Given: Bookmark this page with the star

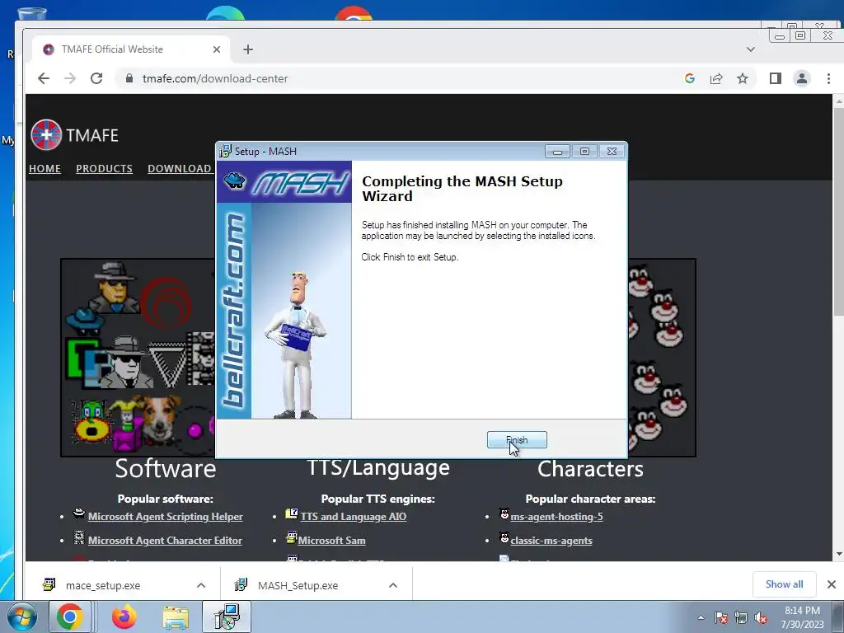Looking at the screenshot, I should coord(743,78).
